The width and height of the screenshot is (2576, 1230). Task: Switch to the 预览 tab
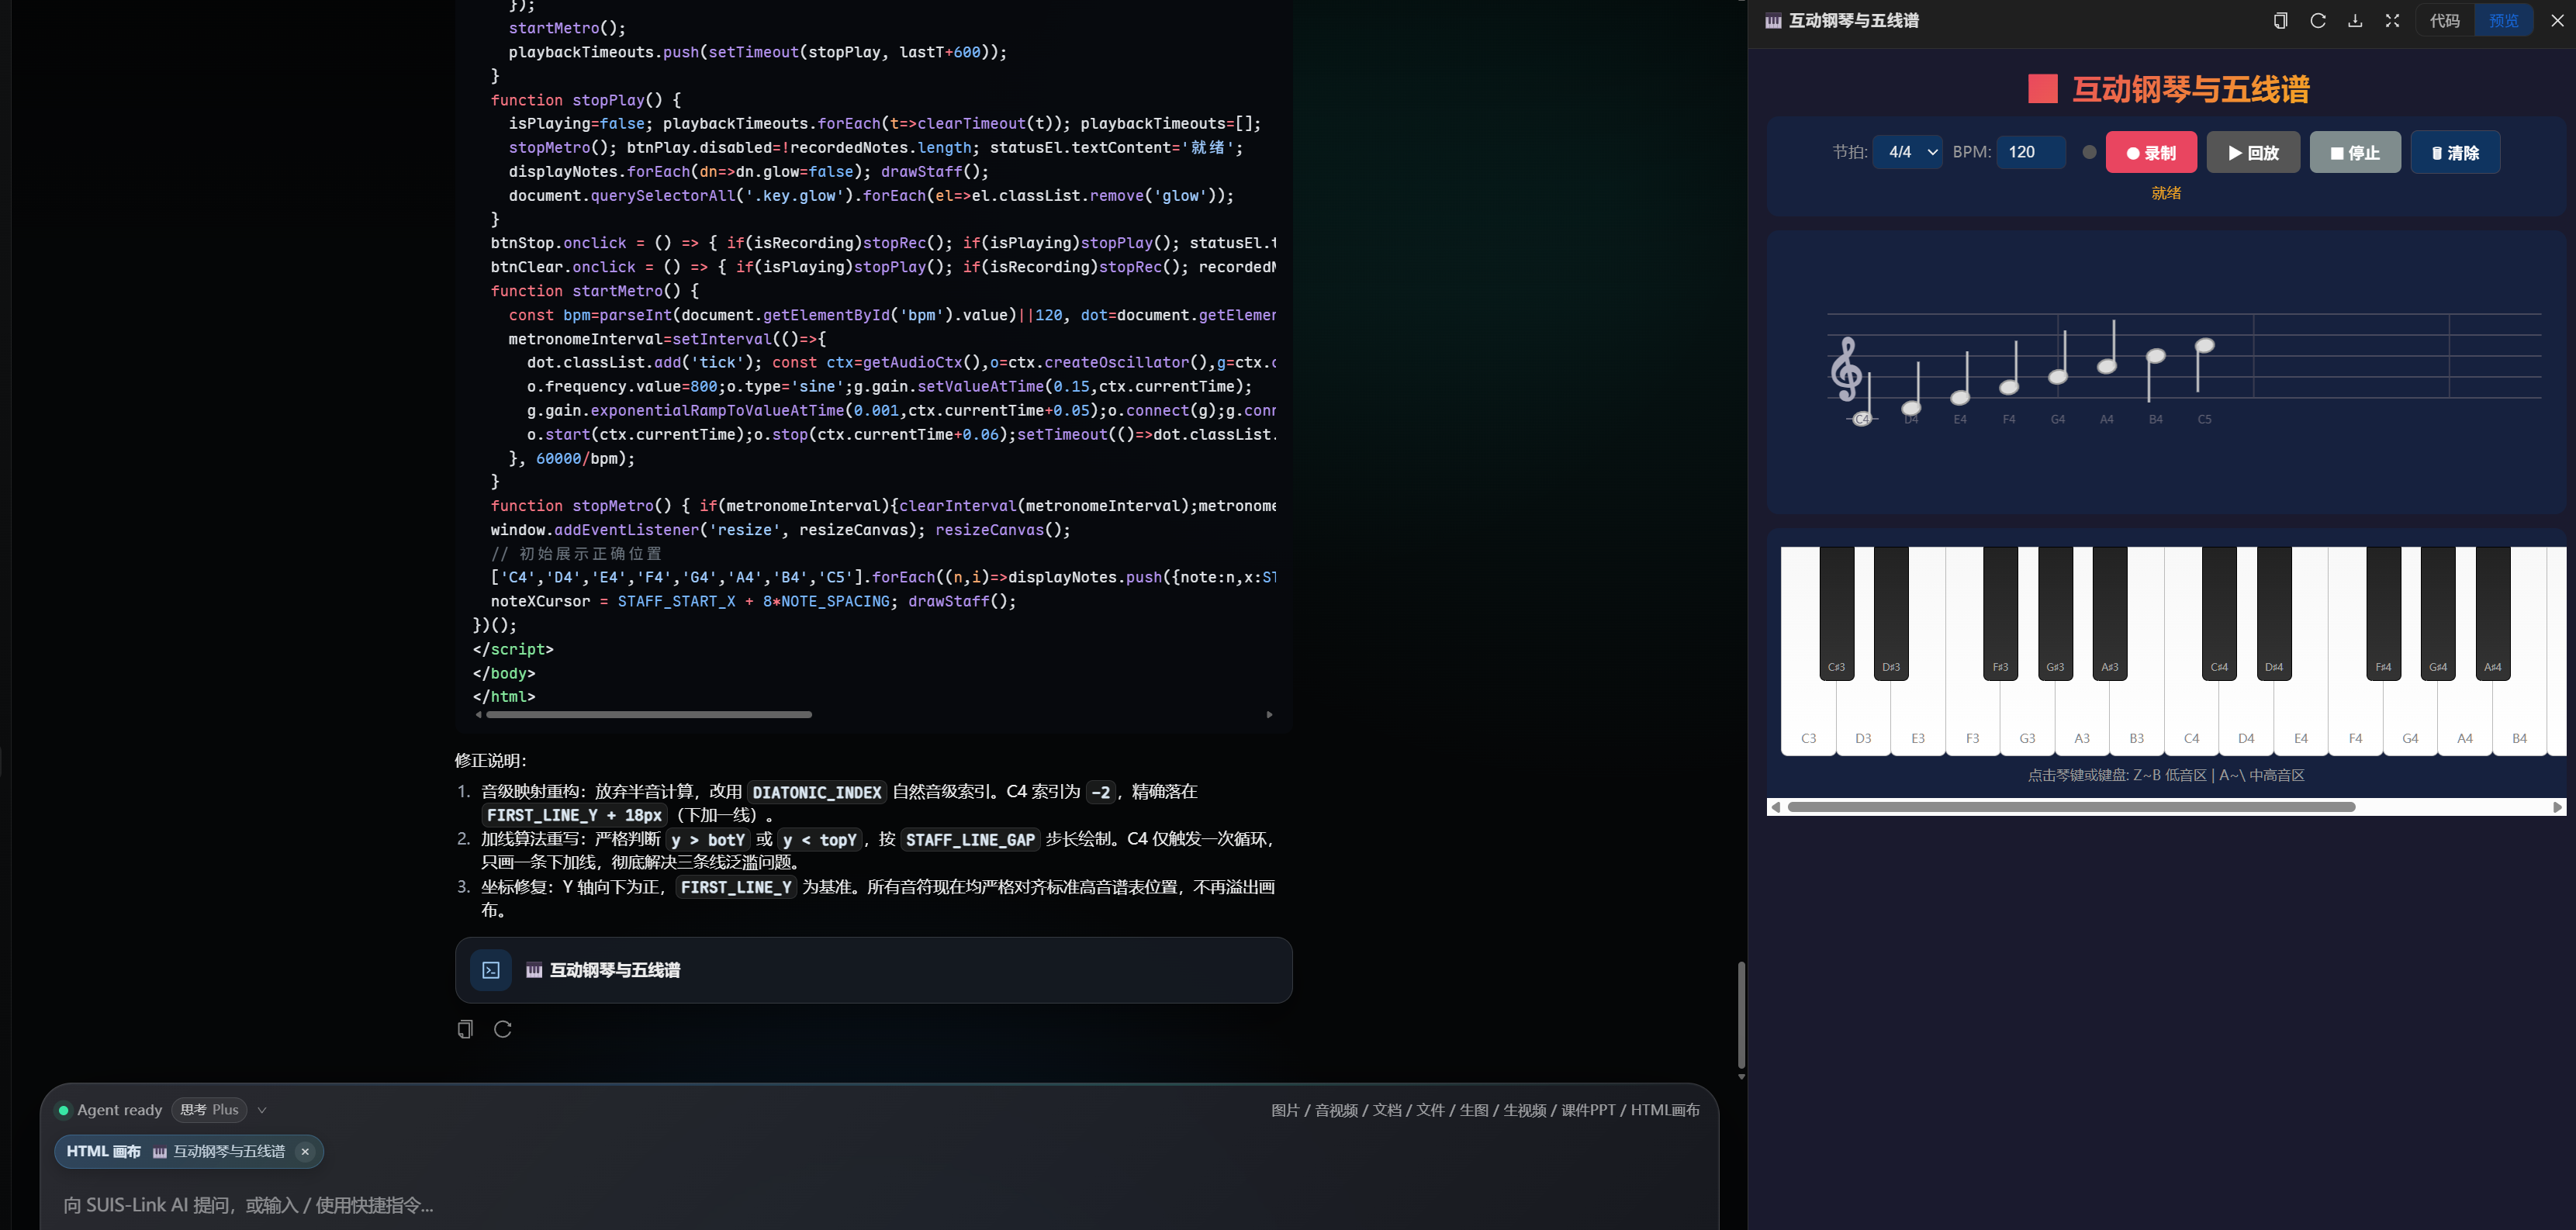2503,21
